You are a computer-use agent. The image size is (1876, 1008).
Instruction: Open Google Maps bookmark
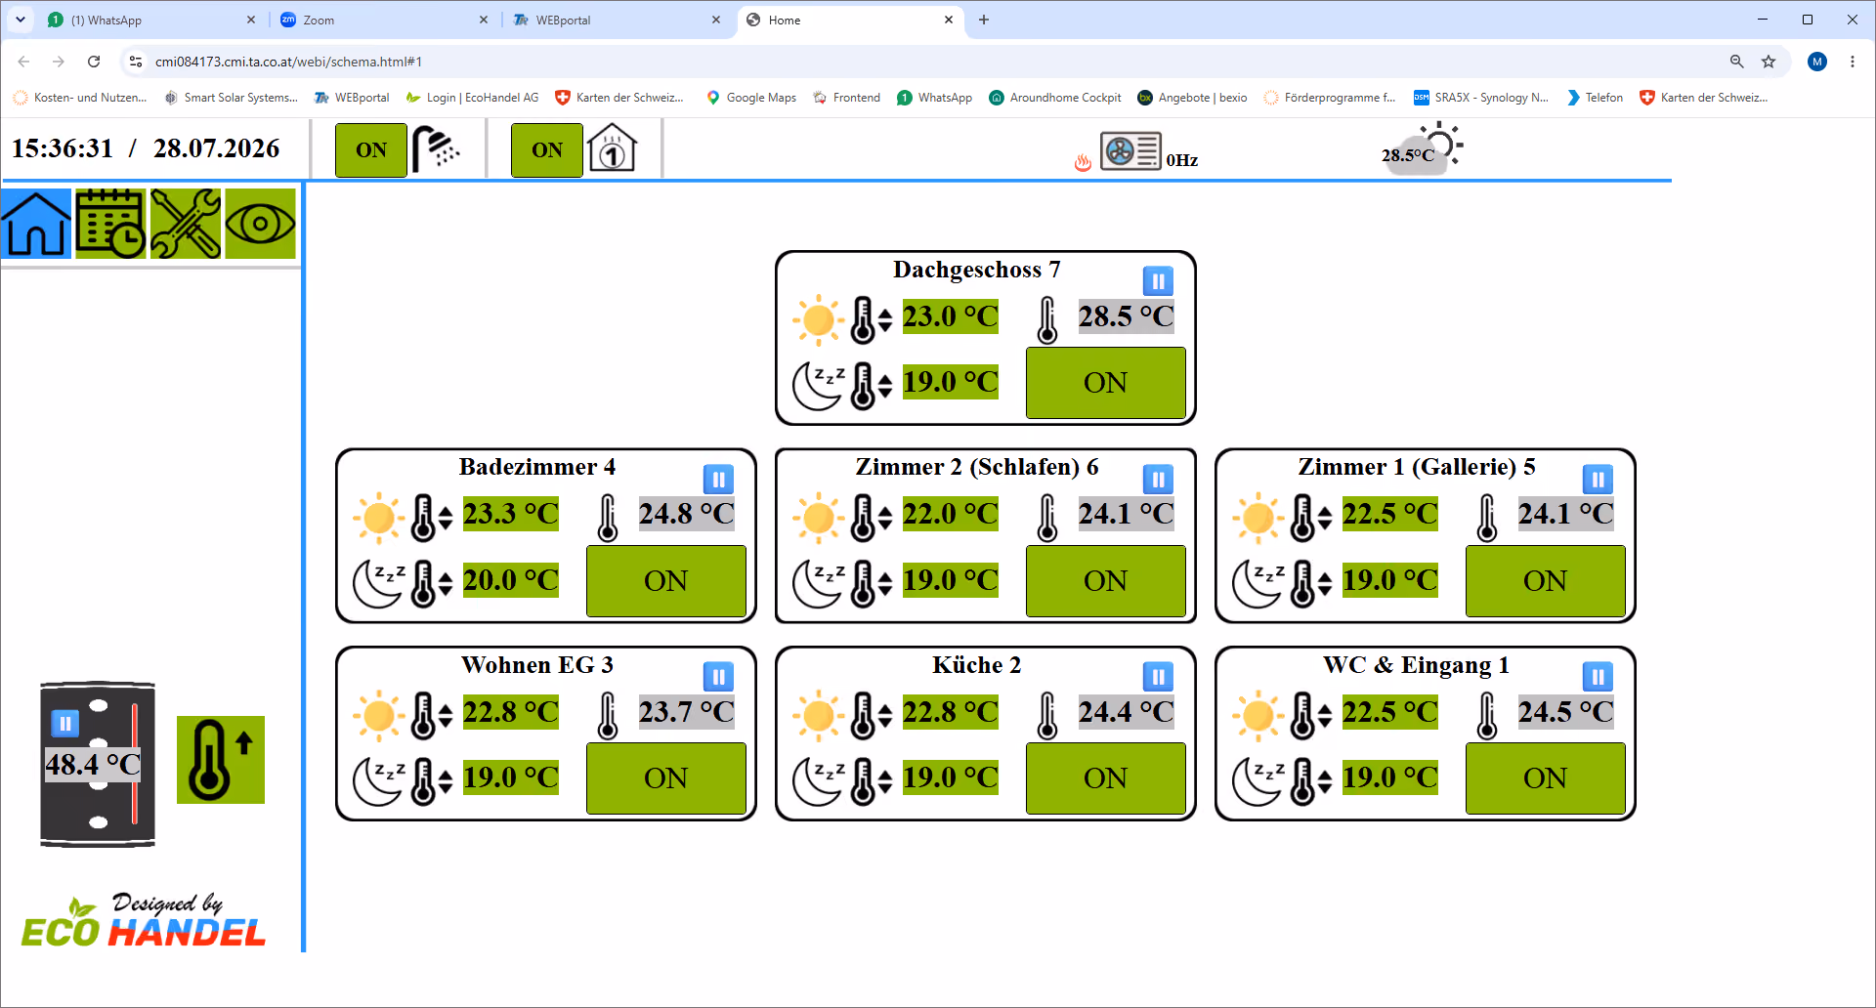click(x=751, y=98)
